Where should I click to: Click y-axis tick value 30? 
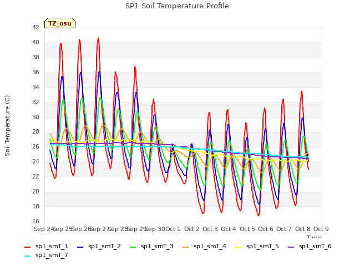click(35, 117)
